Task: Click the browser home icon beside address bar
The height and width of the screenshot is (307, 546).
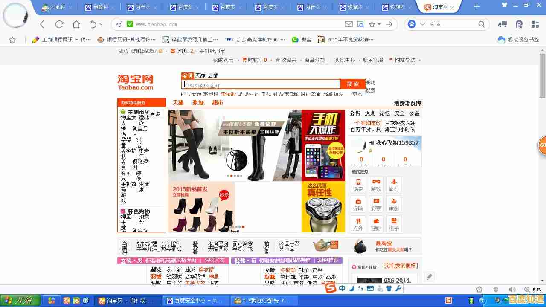Action: pyautogui.click(x=77, y=24)
